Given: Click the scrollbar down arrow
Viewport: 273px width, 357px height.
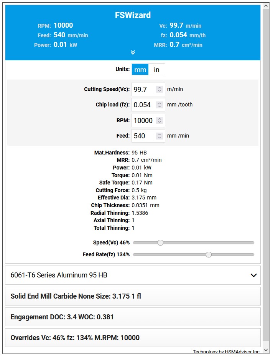Looking at the screenshot, I should pyautogui.click(x=266, y=350).
